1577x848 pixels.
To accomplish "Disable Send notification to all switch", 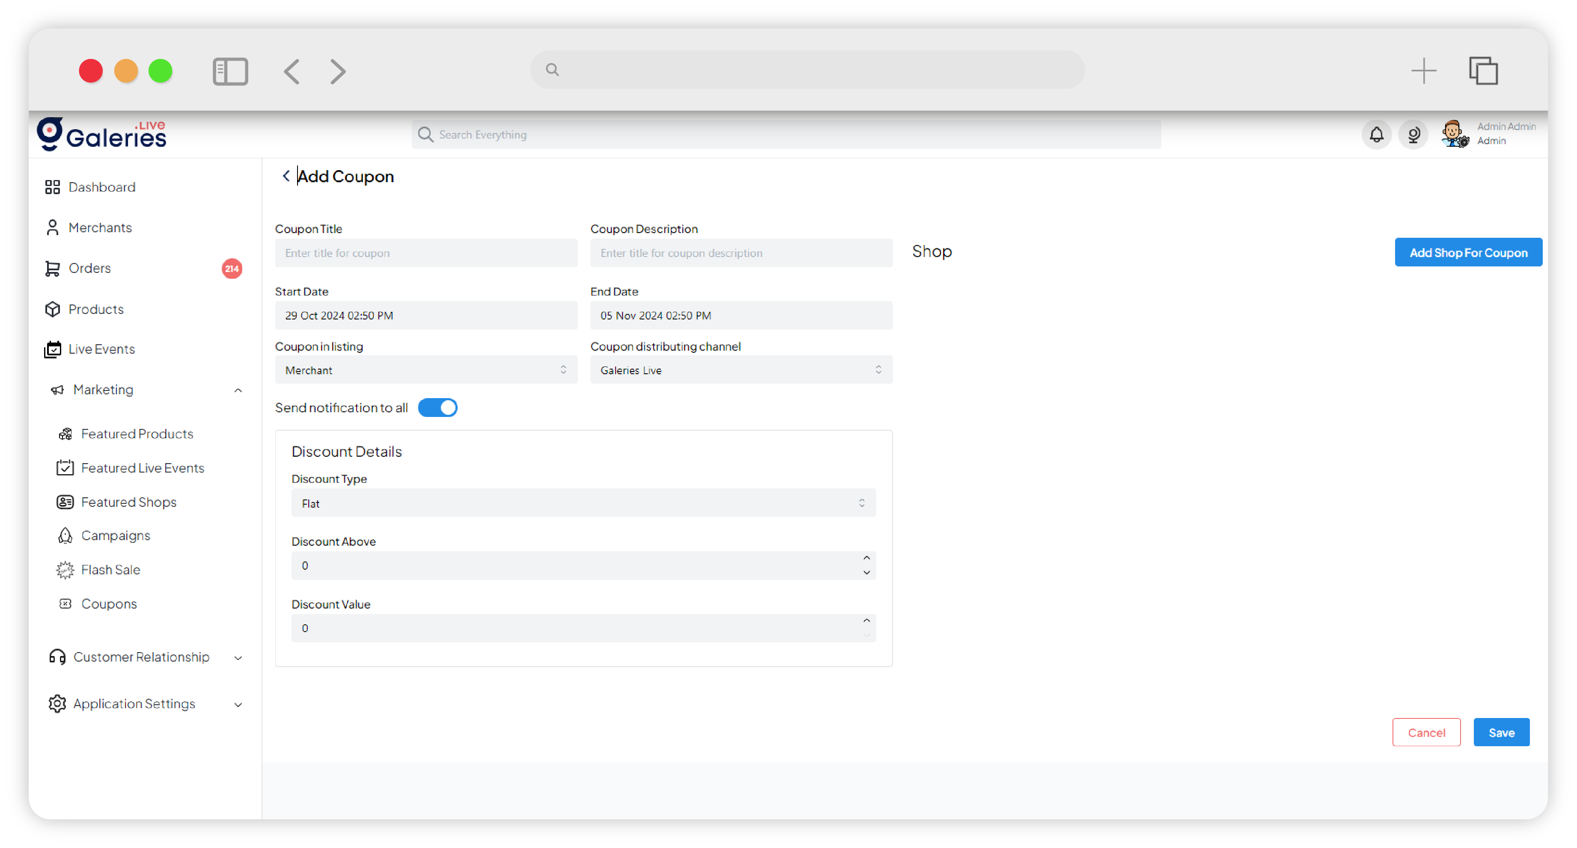I will point(437,408).
